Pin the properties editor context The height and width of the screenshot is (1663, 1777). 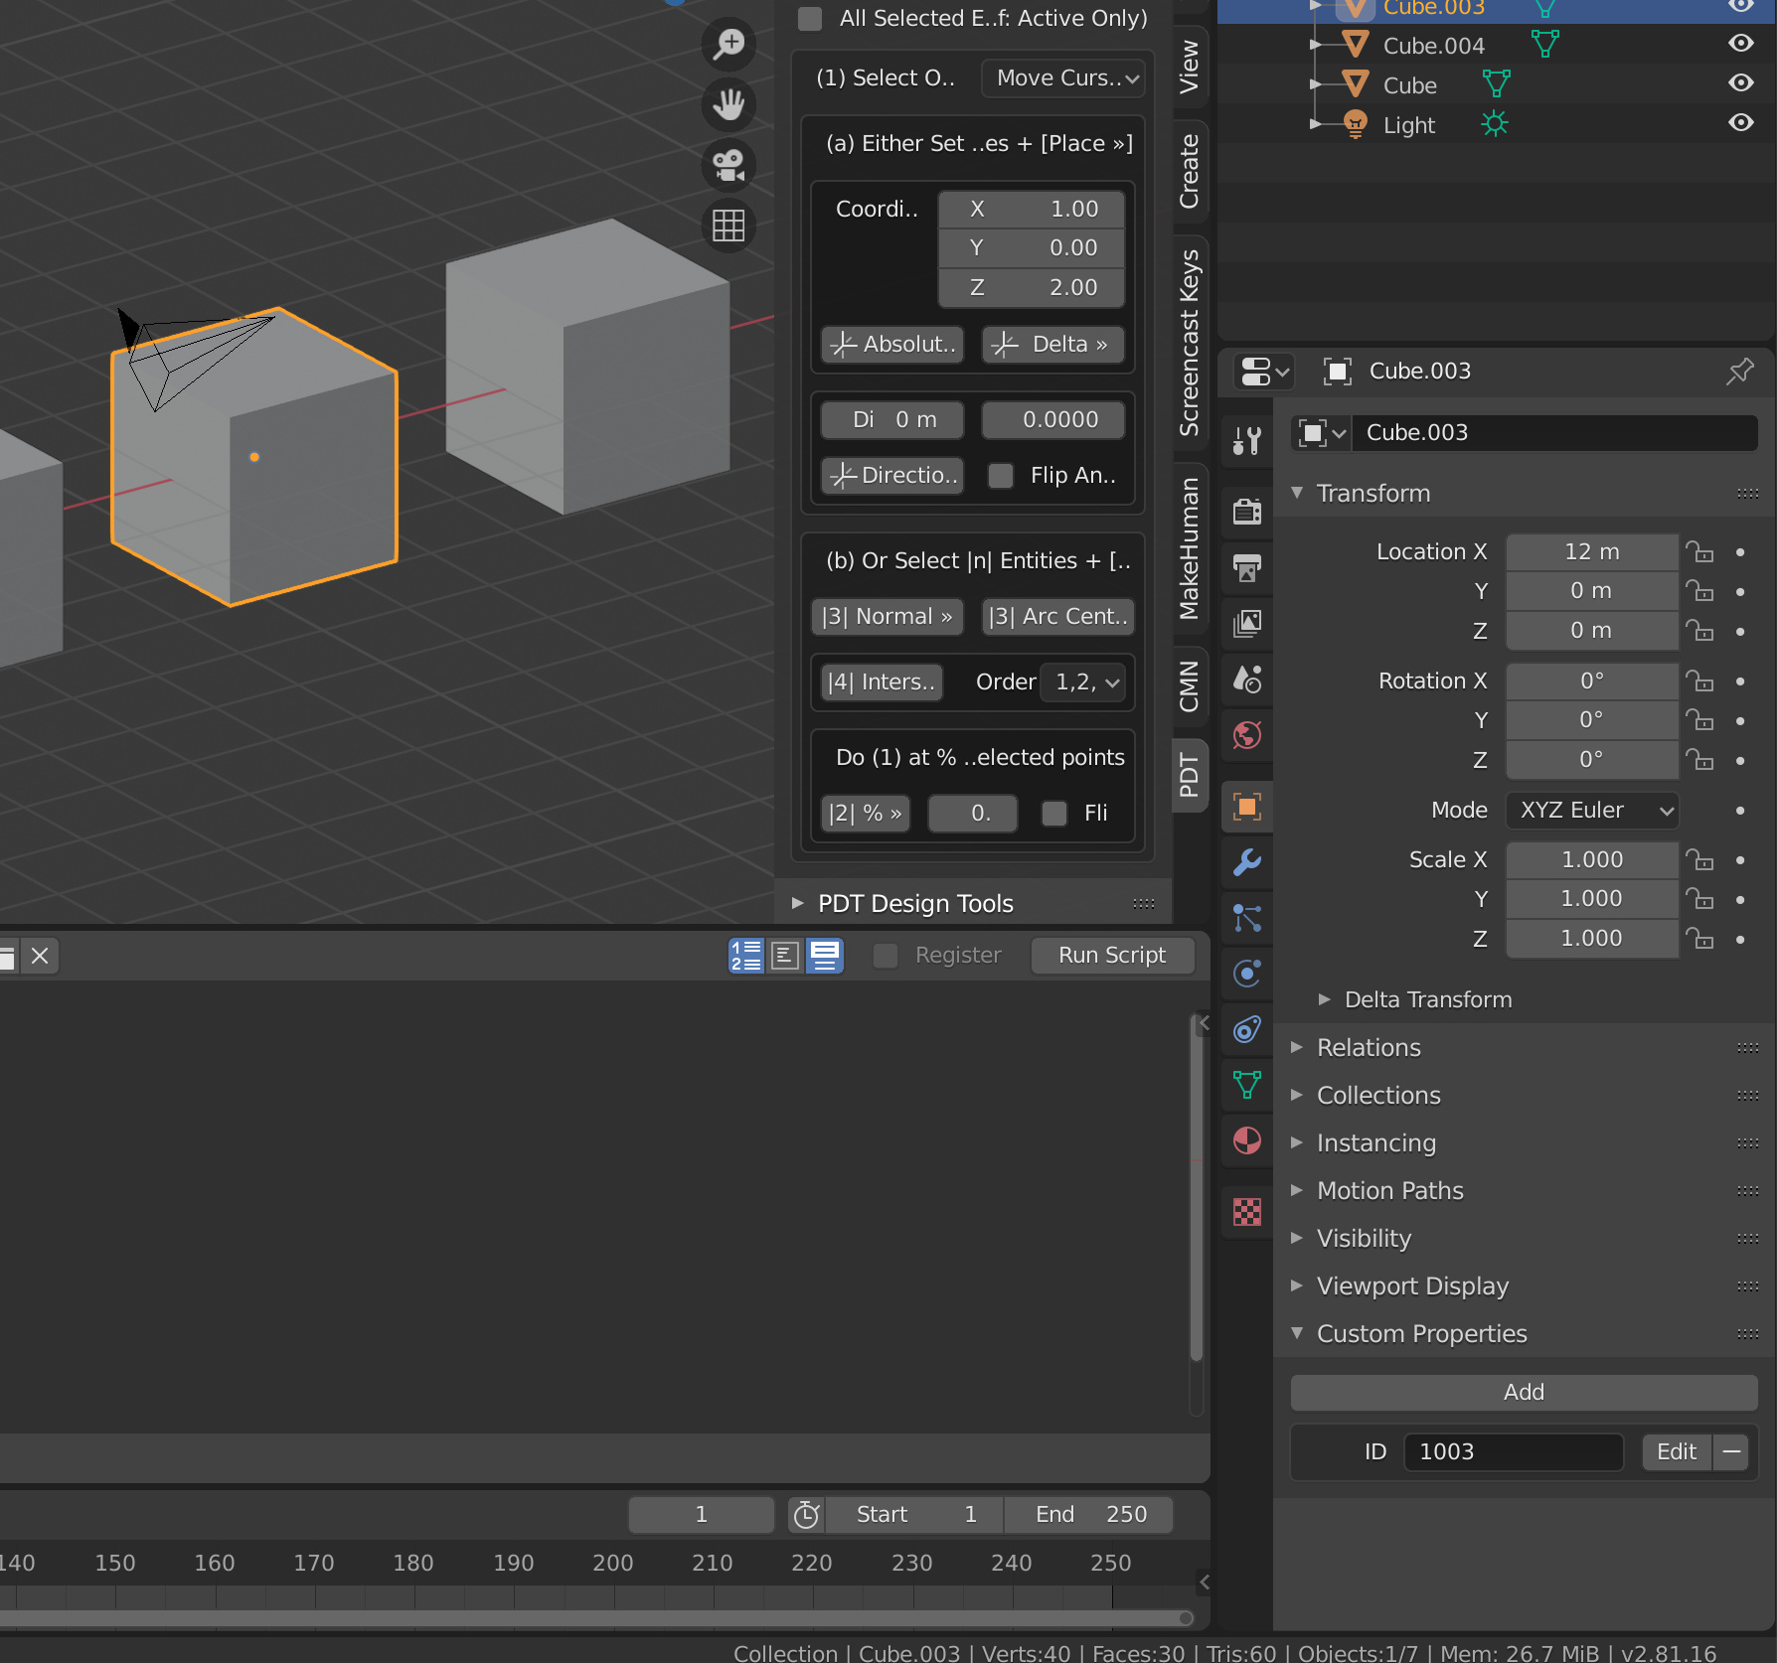point(1739,372)
